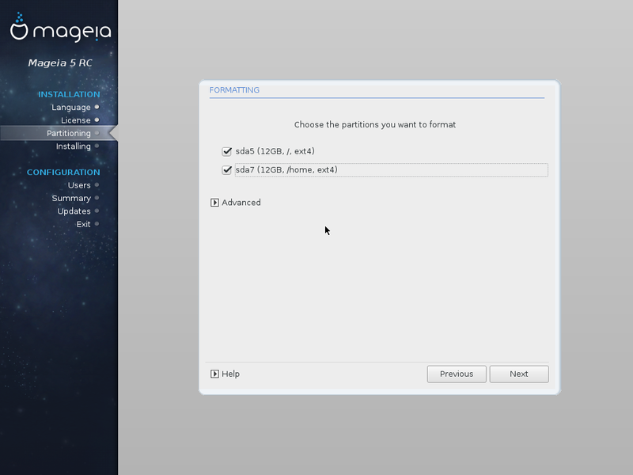This screenshot has height=475, width=633.
Task: Select the Summary configuration step
Action: coord(71,199)
